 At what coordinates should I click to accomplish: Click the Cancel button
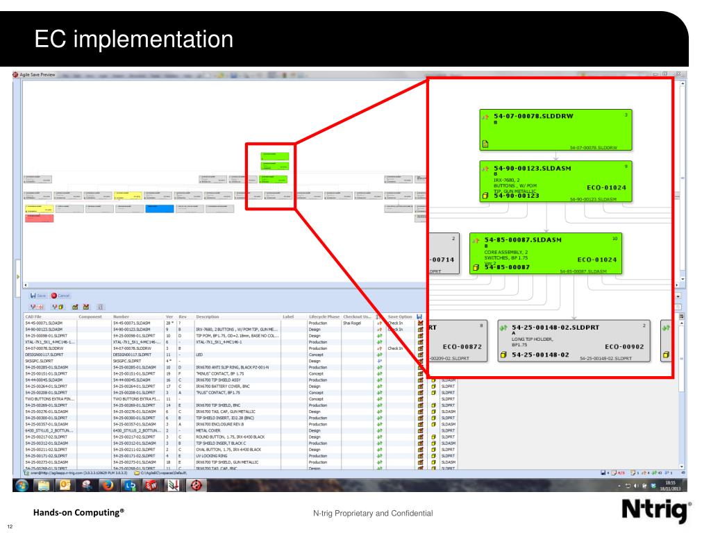(60, 296)
